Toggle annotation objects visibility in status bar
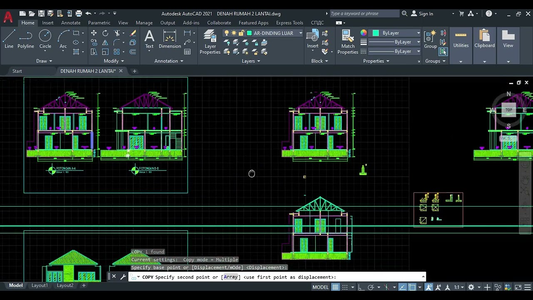Viewport: 533px width, 300px height. click(x=429, y=287)
